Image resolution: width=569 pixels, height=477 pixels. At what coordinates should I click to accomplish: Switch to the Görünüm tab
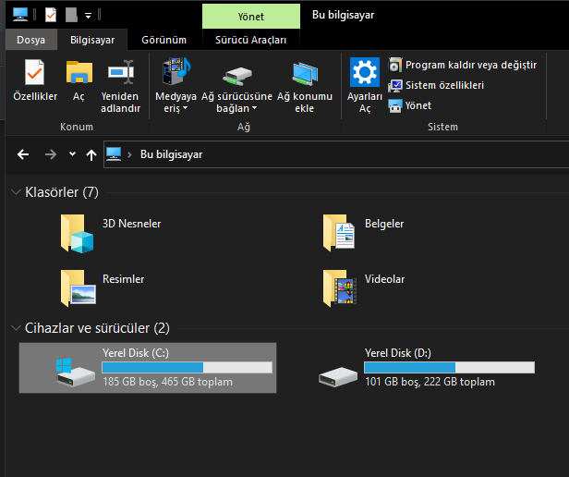coord(164,40)
